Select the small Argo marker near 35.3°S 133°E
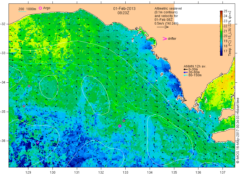 pyautogui.click(x=124, y=121)
